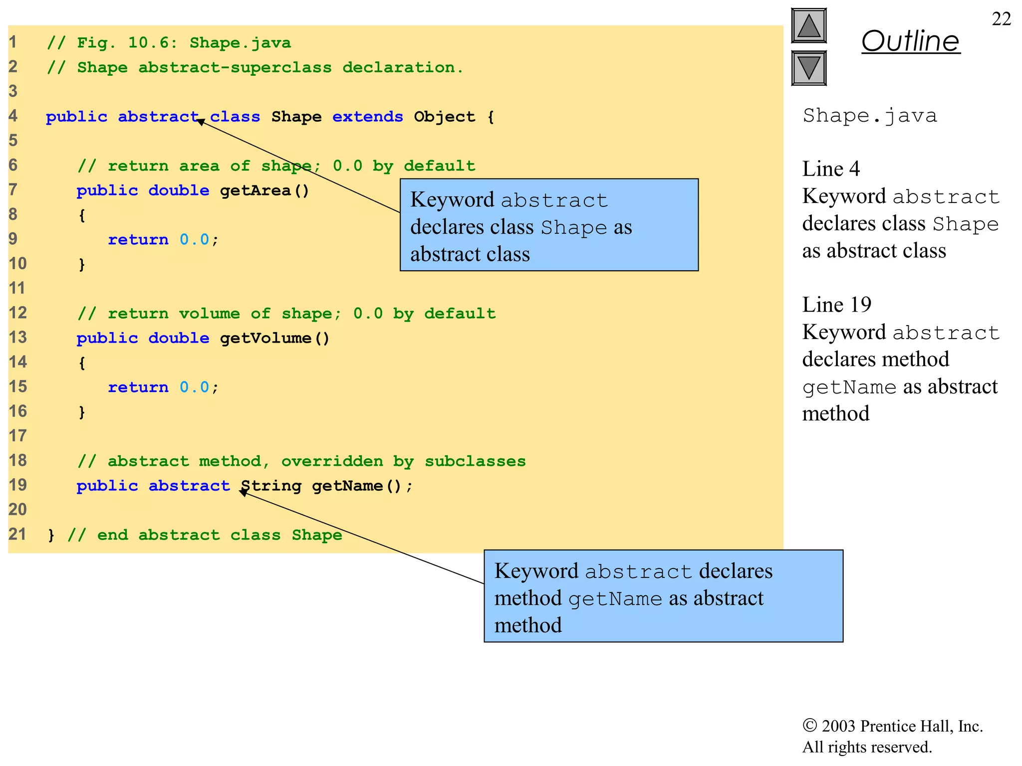Click the 'Line 4' outline note
The height and width of the screenshot is (766, 1022).
coord(831,169)
